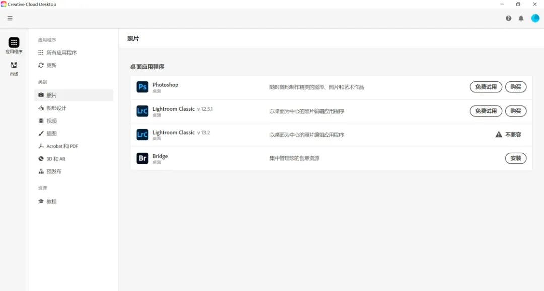Click the 桌面应用程序 section heading
The image size is (544, 291).
coord(147,67)
